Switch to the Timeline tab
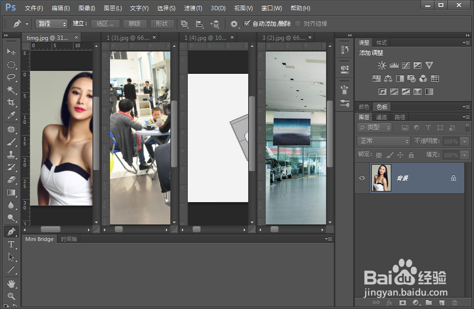This screenshot has width=474, height=309. (69, 239)
